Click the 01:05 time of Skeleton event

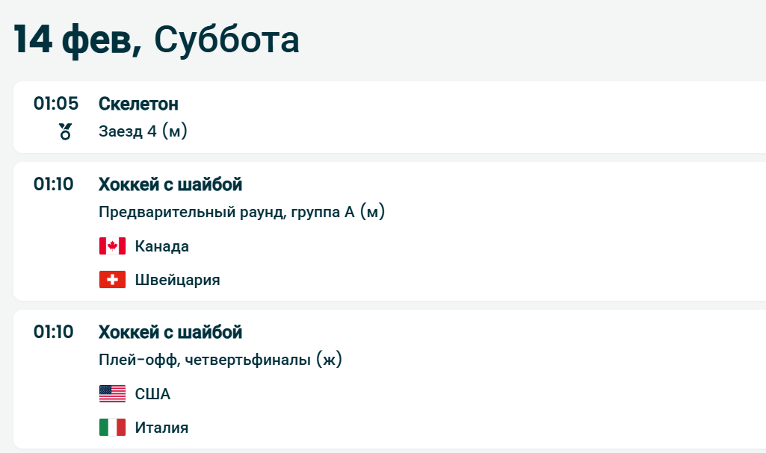point(56,104)
